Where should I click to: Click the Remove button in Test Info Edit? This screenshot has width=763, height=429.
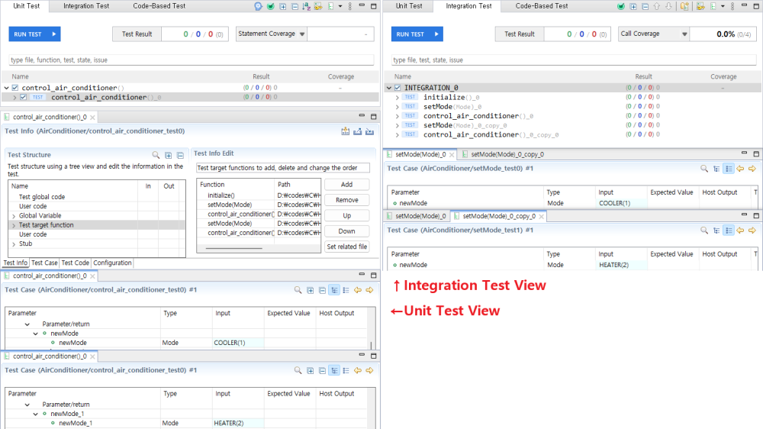pos(347,200)
